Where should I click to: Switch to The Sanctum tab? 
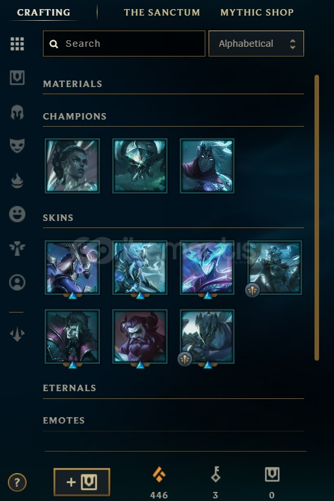click(x=162, y=12)
